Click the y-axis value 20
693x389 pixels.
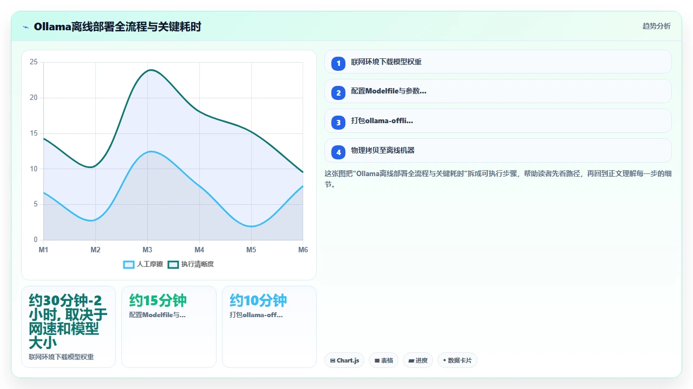click(x=34, y=98)
